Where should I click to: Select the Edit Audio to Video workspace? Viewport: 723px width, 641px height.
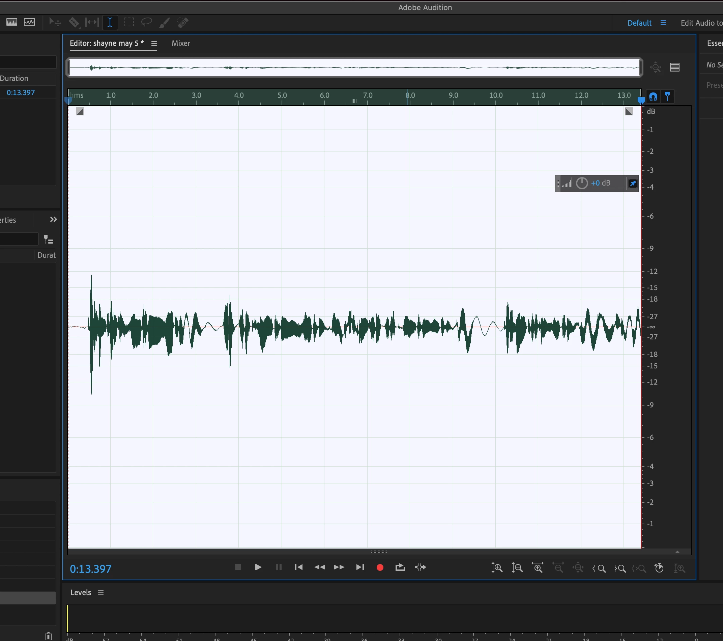pos(701,23)
